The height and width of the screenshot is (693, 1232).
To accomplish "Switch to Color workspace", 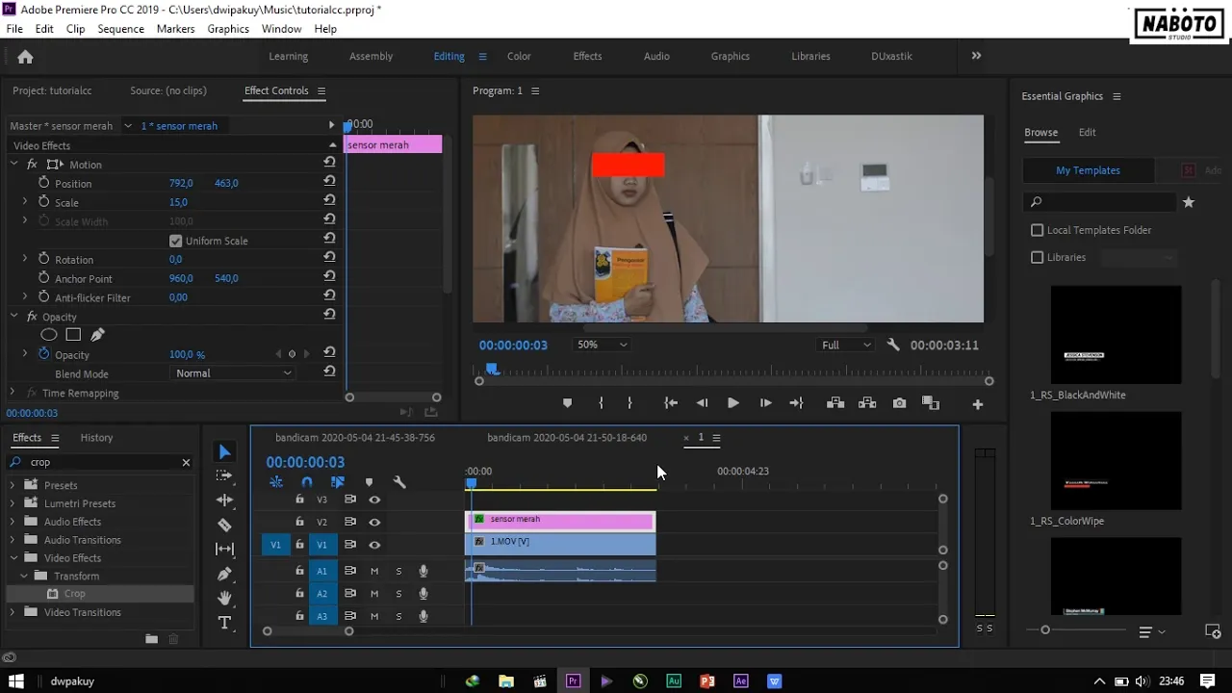I will [x=519, y=56].
